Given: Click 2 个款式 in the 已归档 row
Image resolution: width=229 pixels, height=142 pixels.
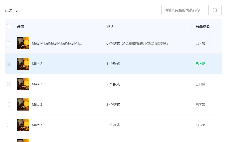Looking at the screenshot, I should coord(113,84).
